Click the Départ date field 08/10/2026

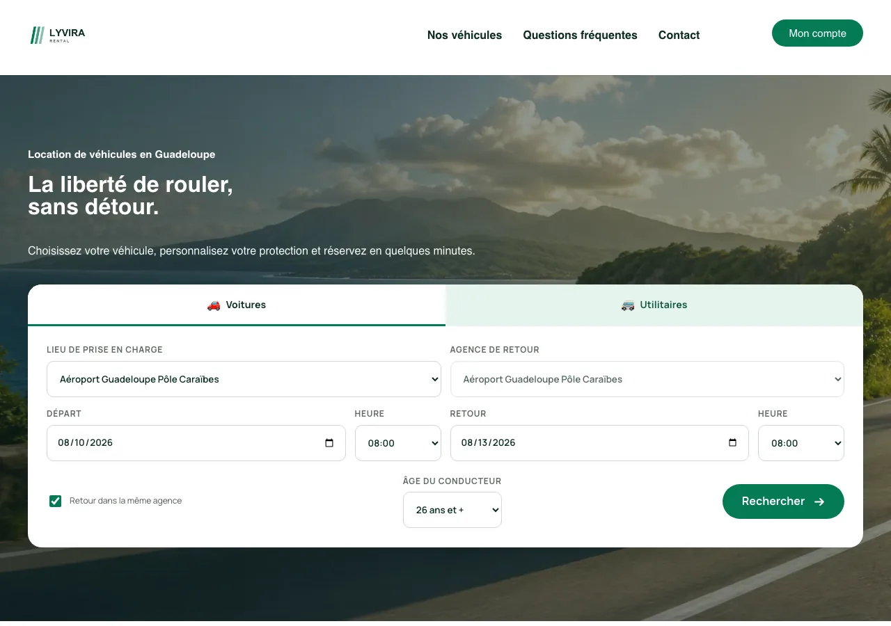196,443
